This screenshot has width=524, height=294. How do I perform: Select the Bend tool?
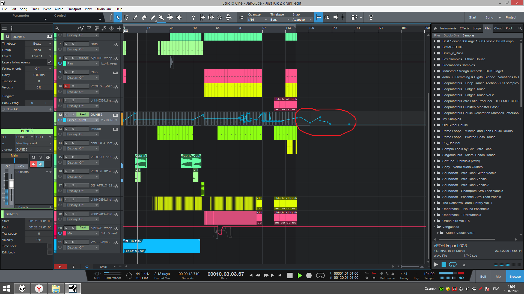point(170,17)
